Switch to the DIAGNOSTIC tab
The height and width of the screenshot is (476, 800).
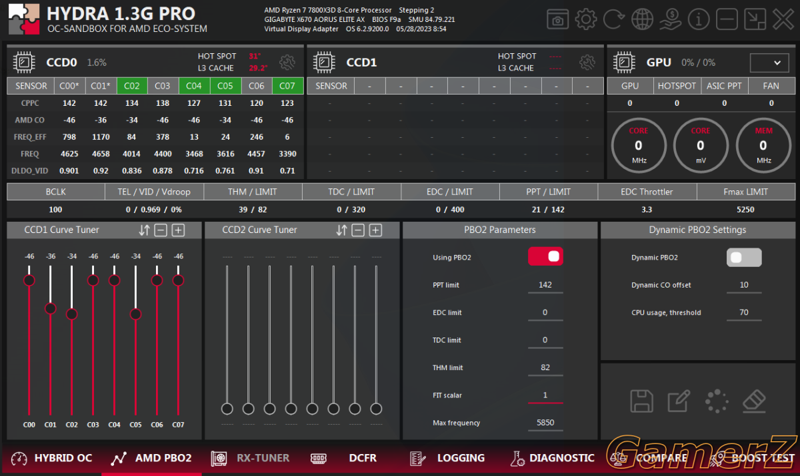click(552, 458)
